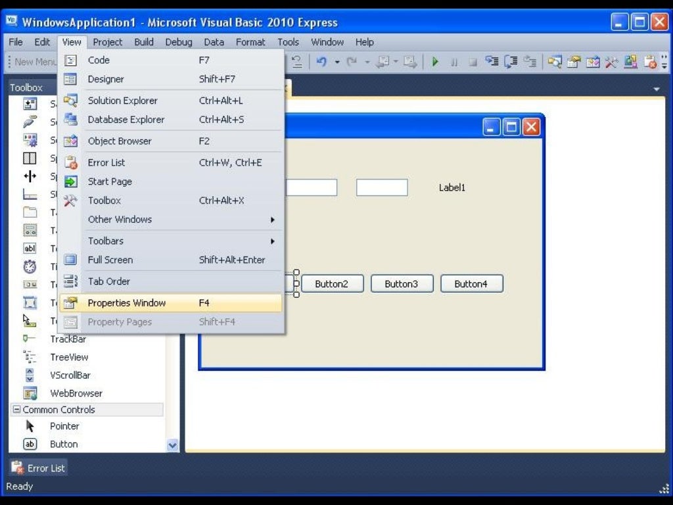Choose Error List in the View menu

pos(171,163)
